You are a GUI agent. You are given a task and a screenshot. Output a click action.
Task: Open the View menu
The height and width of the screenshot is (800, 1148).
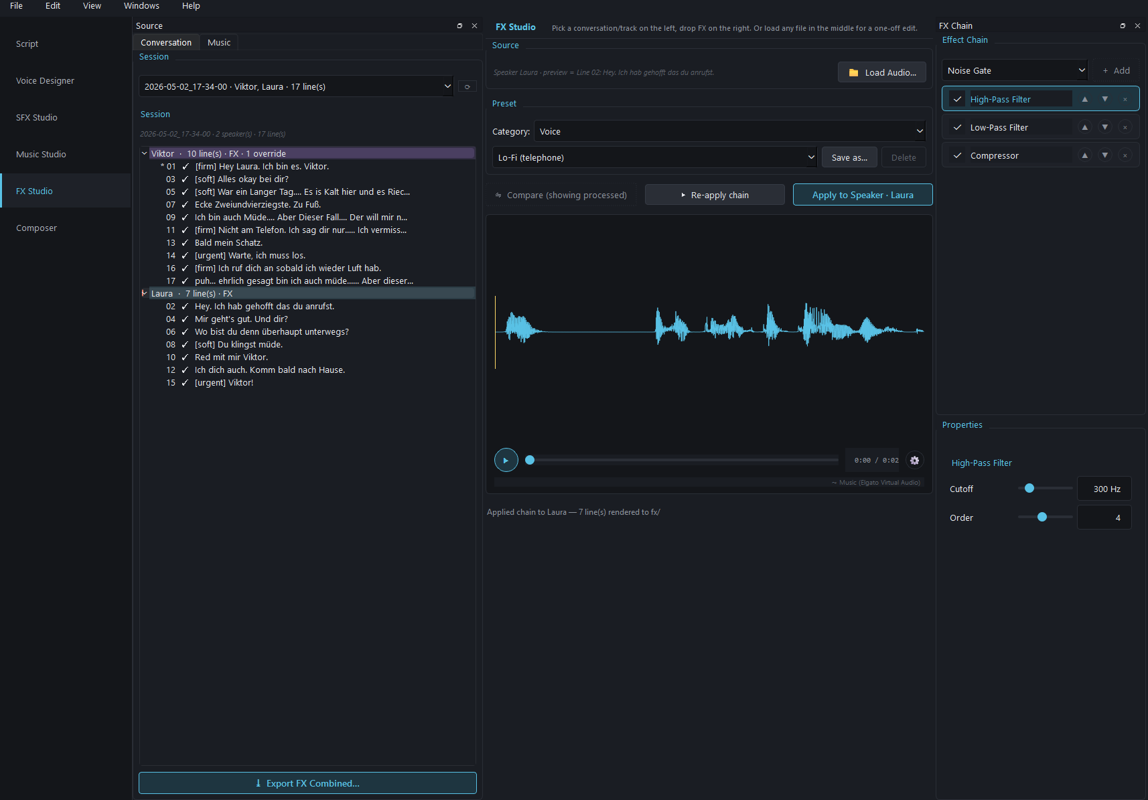click(x=92, y=6)
